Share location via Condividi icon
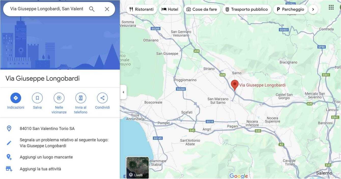The height and width of the screenshot is (179, 341). [102, 98]
